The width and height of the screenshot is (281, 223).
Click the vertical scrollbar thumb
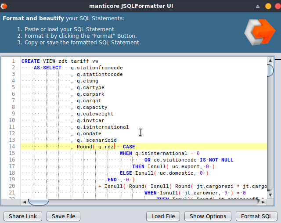(270, 70)
